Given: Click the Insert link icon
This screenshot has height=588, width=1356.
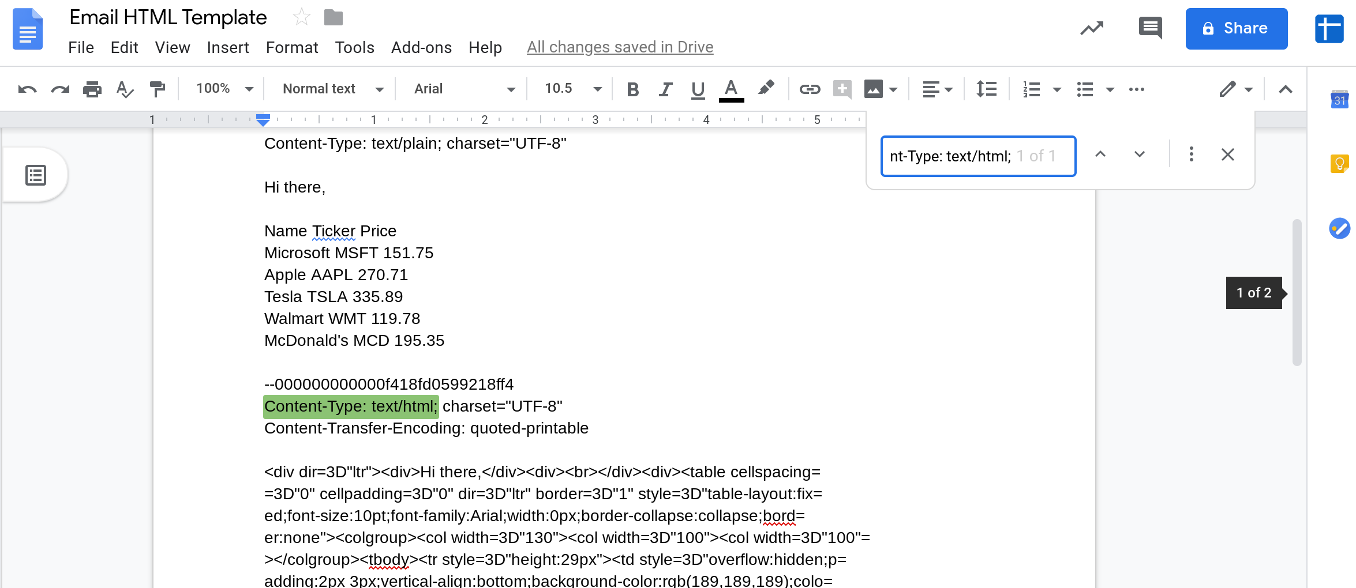Looking at the screenshot, I should pos(810,89).
